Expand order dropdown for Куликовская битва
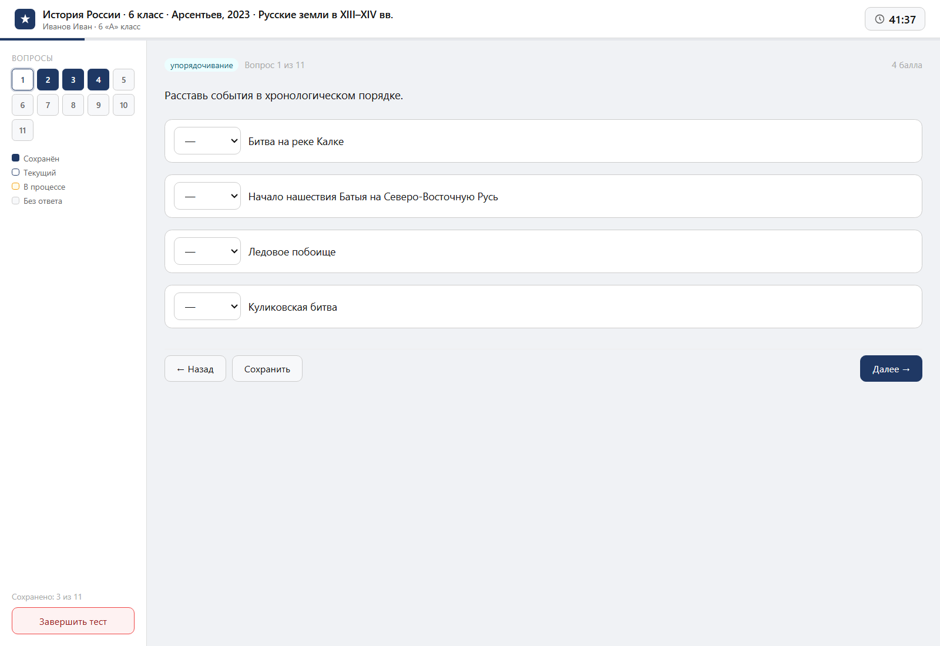Viewport: 940px width, 646px height. pyautogui.click(x=207, y=307)
